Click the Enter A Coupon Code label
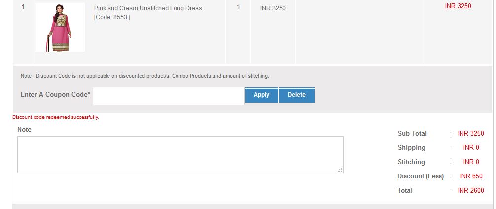The image size is (496, 209). [x=55, y=95]
